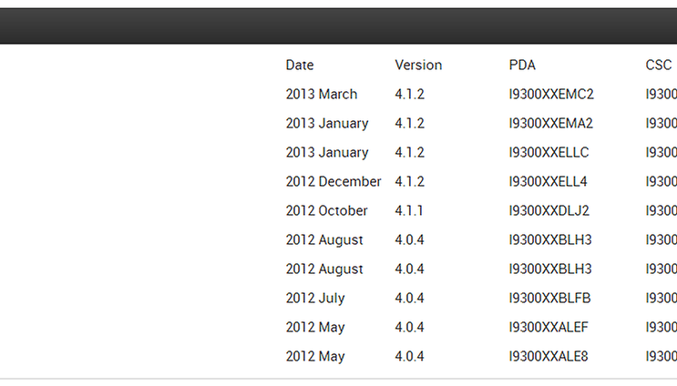Select the Date column header

(300, 66)
